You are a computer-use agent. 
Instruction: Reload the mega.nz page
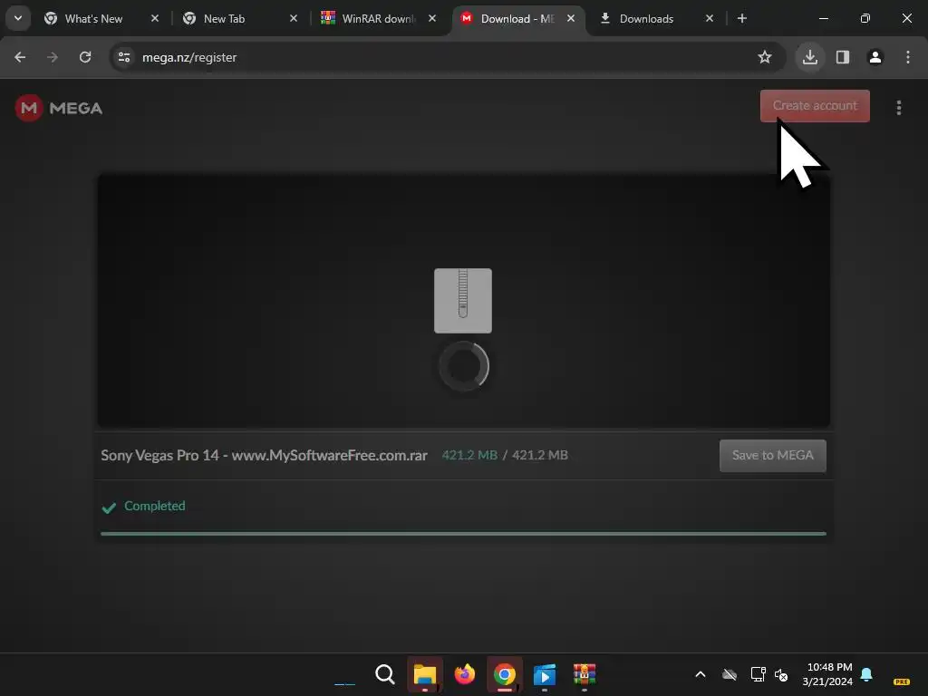click(x=85, y=57)
